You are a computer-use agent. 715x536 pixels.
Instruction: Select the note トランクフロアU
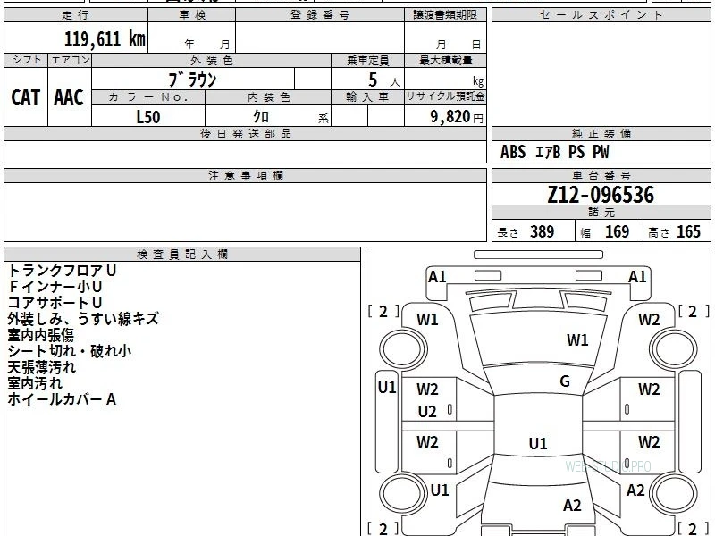pos(62,271)
